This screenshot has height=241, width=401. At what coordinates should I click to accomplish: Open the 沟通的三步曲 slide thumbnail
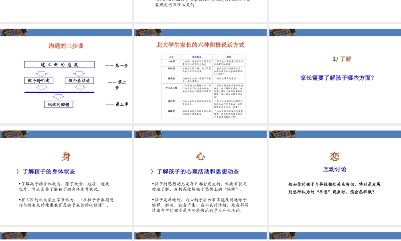(x=66, y=76)
